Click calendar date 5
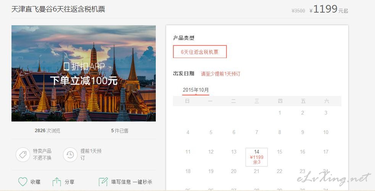 coord(211,132)
